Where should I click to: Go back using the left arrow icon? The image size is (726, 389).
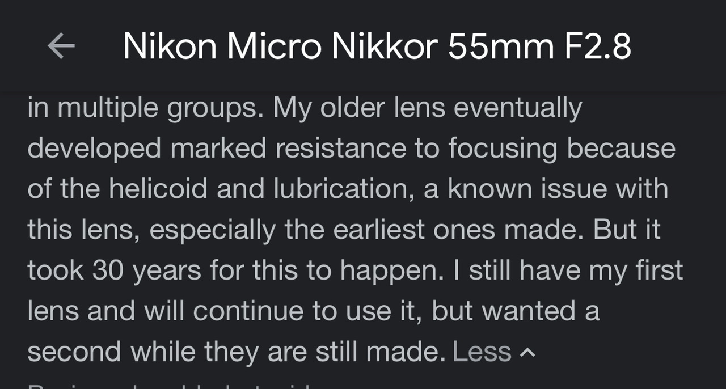tap(61, 46)
